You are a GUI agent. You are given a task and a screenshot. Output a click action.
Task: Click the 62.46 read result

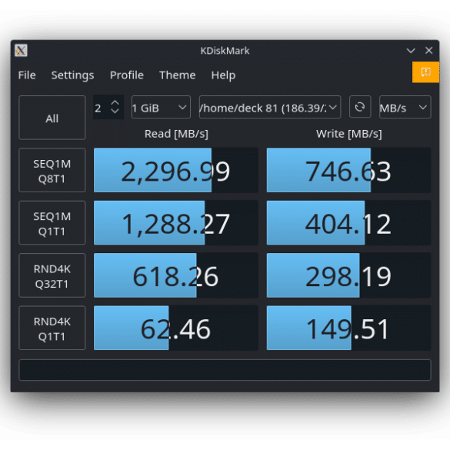[x=176, y=328]
